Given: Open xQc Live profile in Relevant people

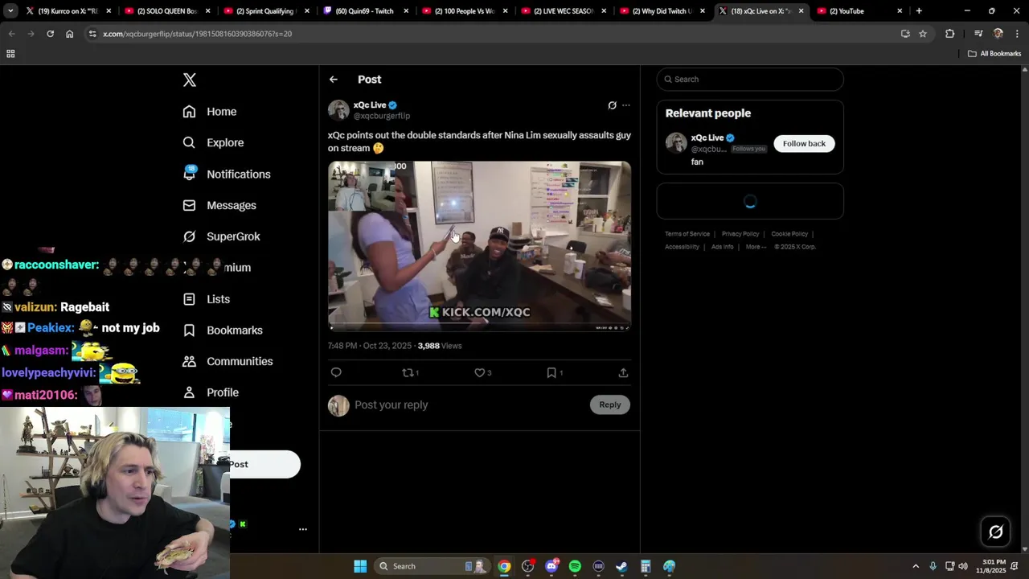Looking at the screenshot, I should 707,138.
